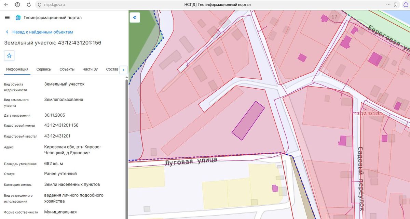
Task: Click house number 17 on the map
Action: click(x=334, y=17)
